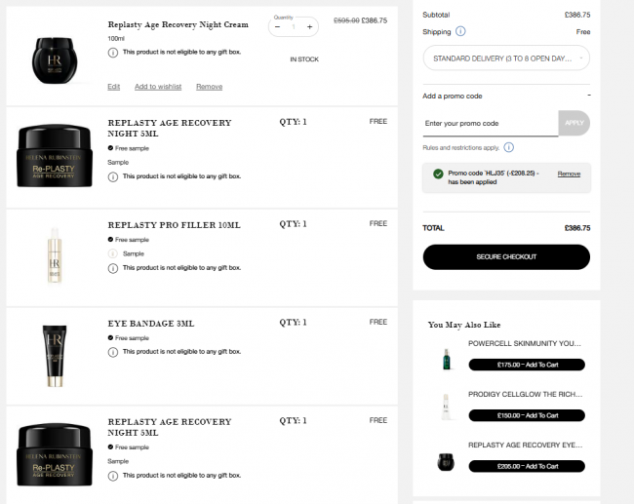This screenshot has width=634, height=504.
Task: Click the promo rules info icon
Action: [509, 147]
